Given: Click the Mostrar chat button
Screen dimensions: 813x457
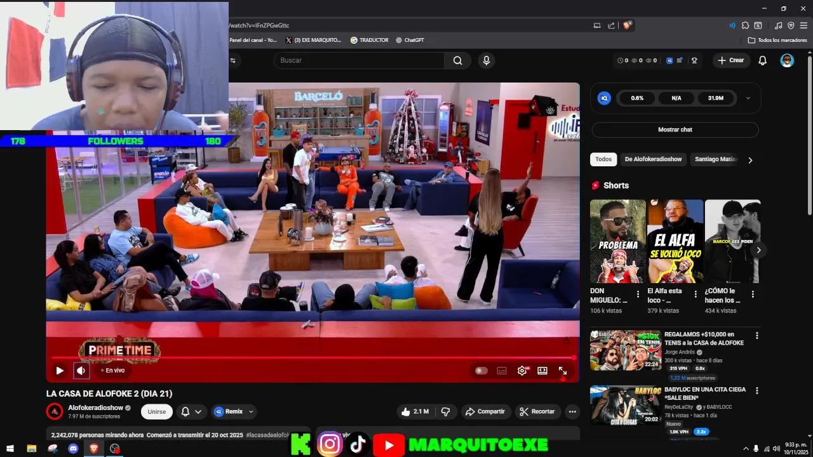Looking at the screenshot, I should pos(675,129).
